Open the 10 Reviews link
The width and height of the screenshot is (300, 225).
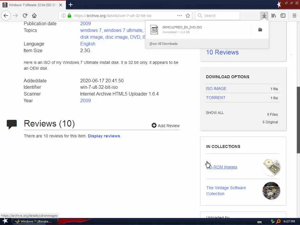222,52
